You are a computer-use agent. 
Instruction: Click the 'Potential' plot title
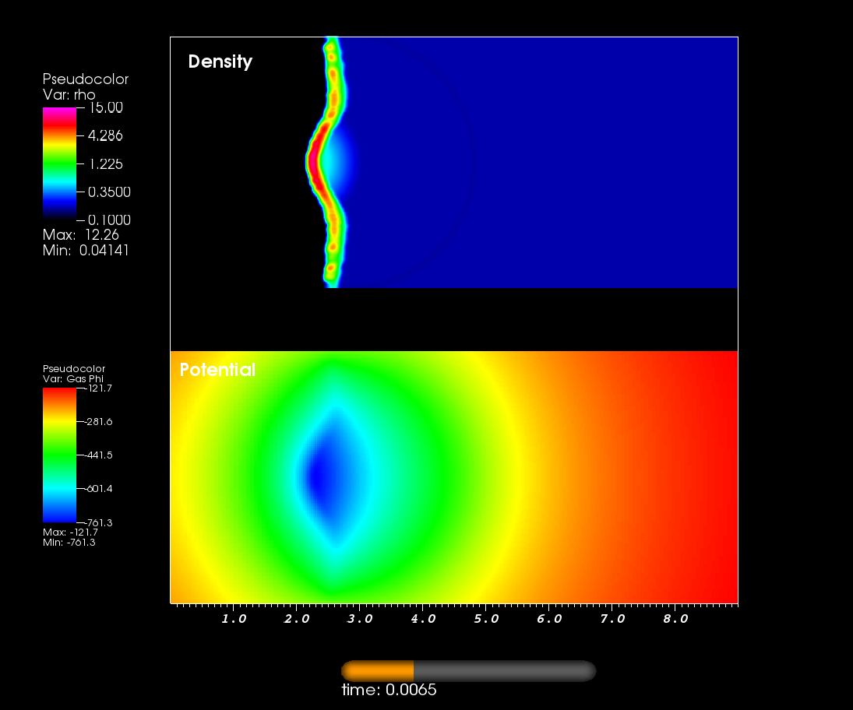(217, 370)
